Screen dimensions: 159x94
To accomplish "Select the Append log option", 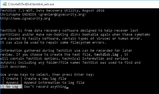I will coord(12,83).
